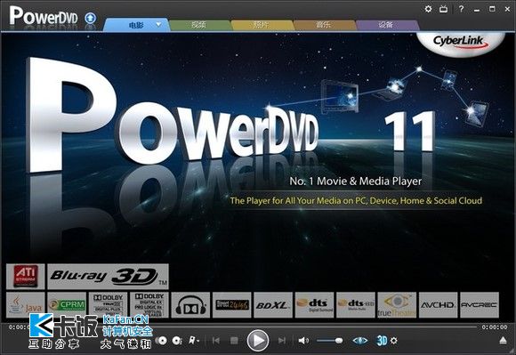Enable 3D playback with the 3D button

pos(382,341)
